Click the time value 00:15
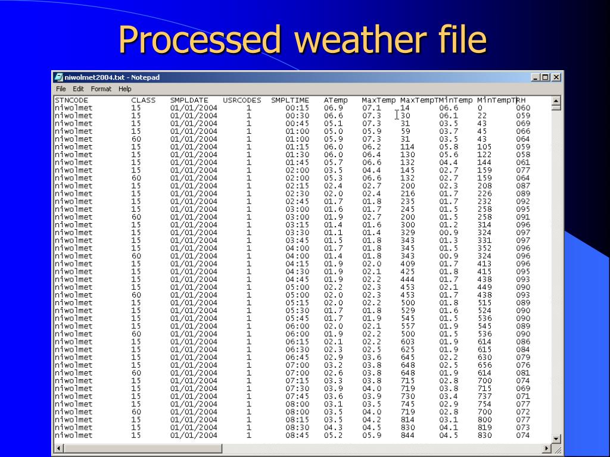The width and height of the screenshot is (610, 457). click(x=297, y=108)
